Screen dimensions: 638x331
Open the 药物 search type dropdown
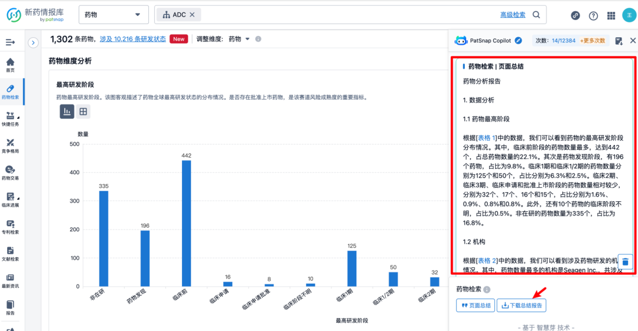113,15
